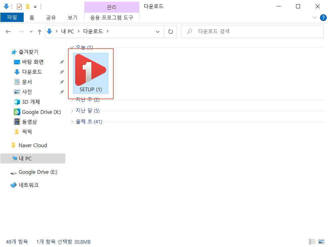Open the 픽픽 folder in the sidebar

[27, 131]
